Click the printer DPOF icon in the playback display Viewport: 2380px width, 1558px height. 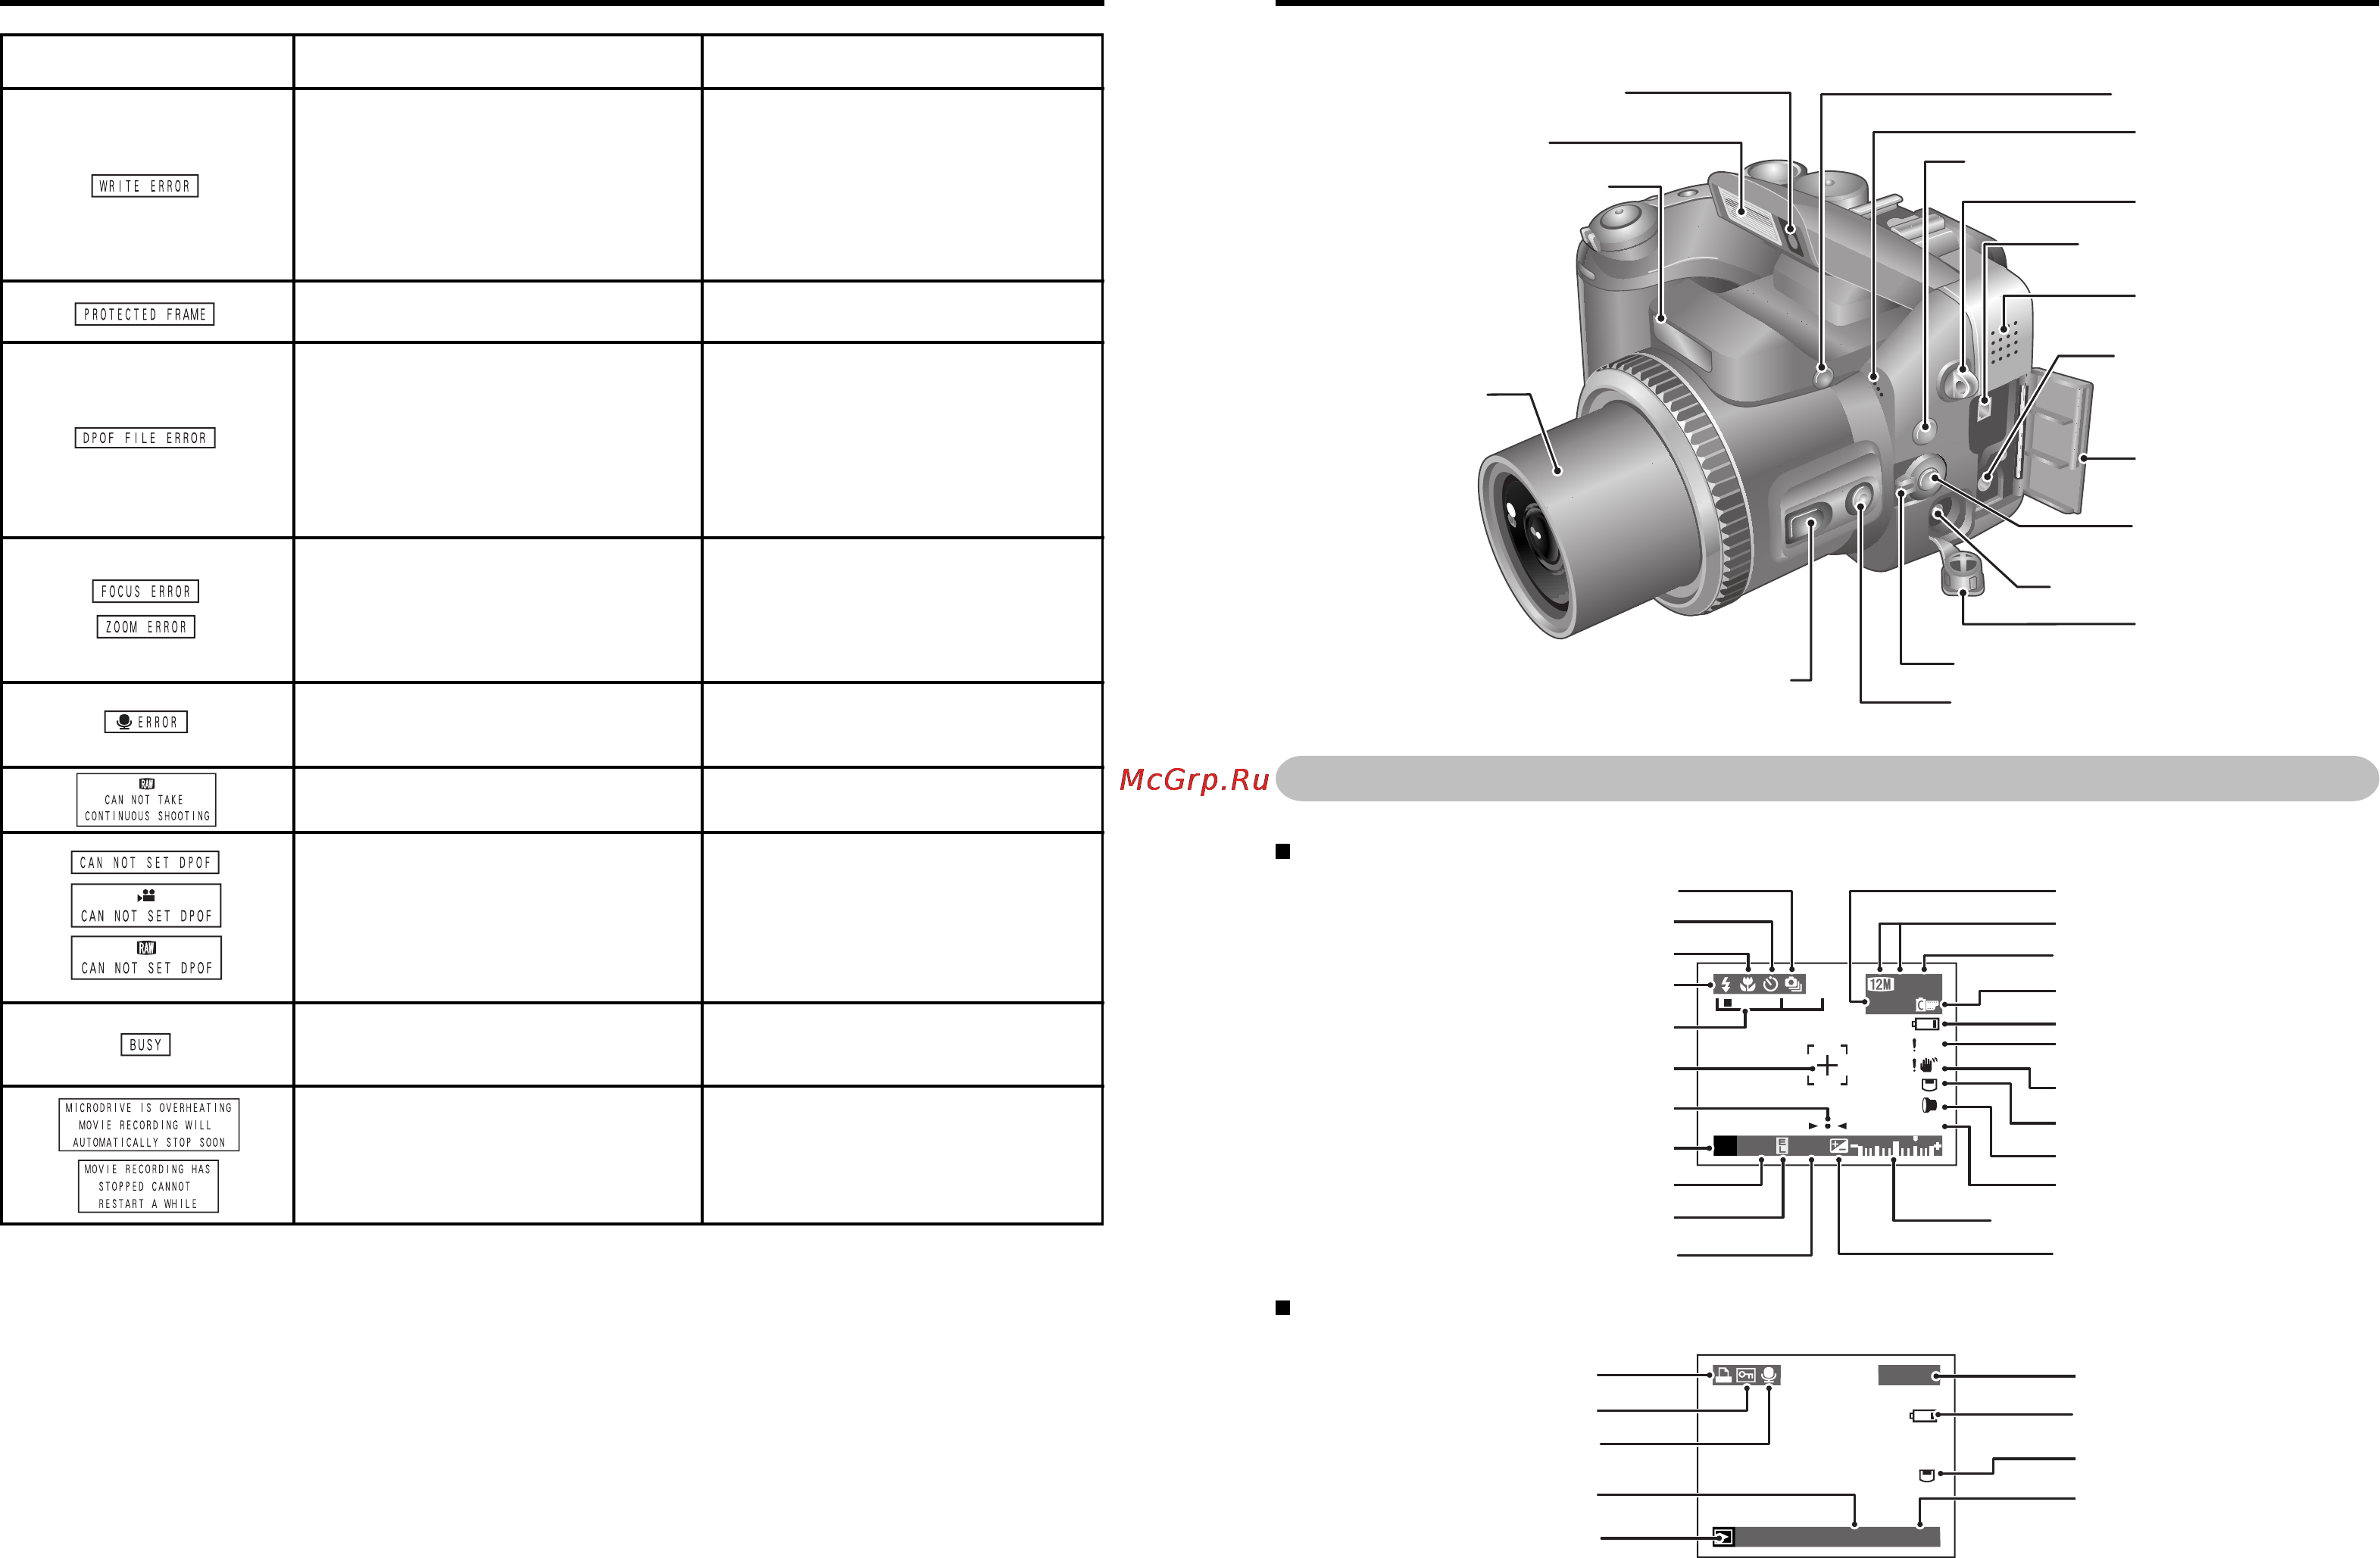pos(1723,1375)
